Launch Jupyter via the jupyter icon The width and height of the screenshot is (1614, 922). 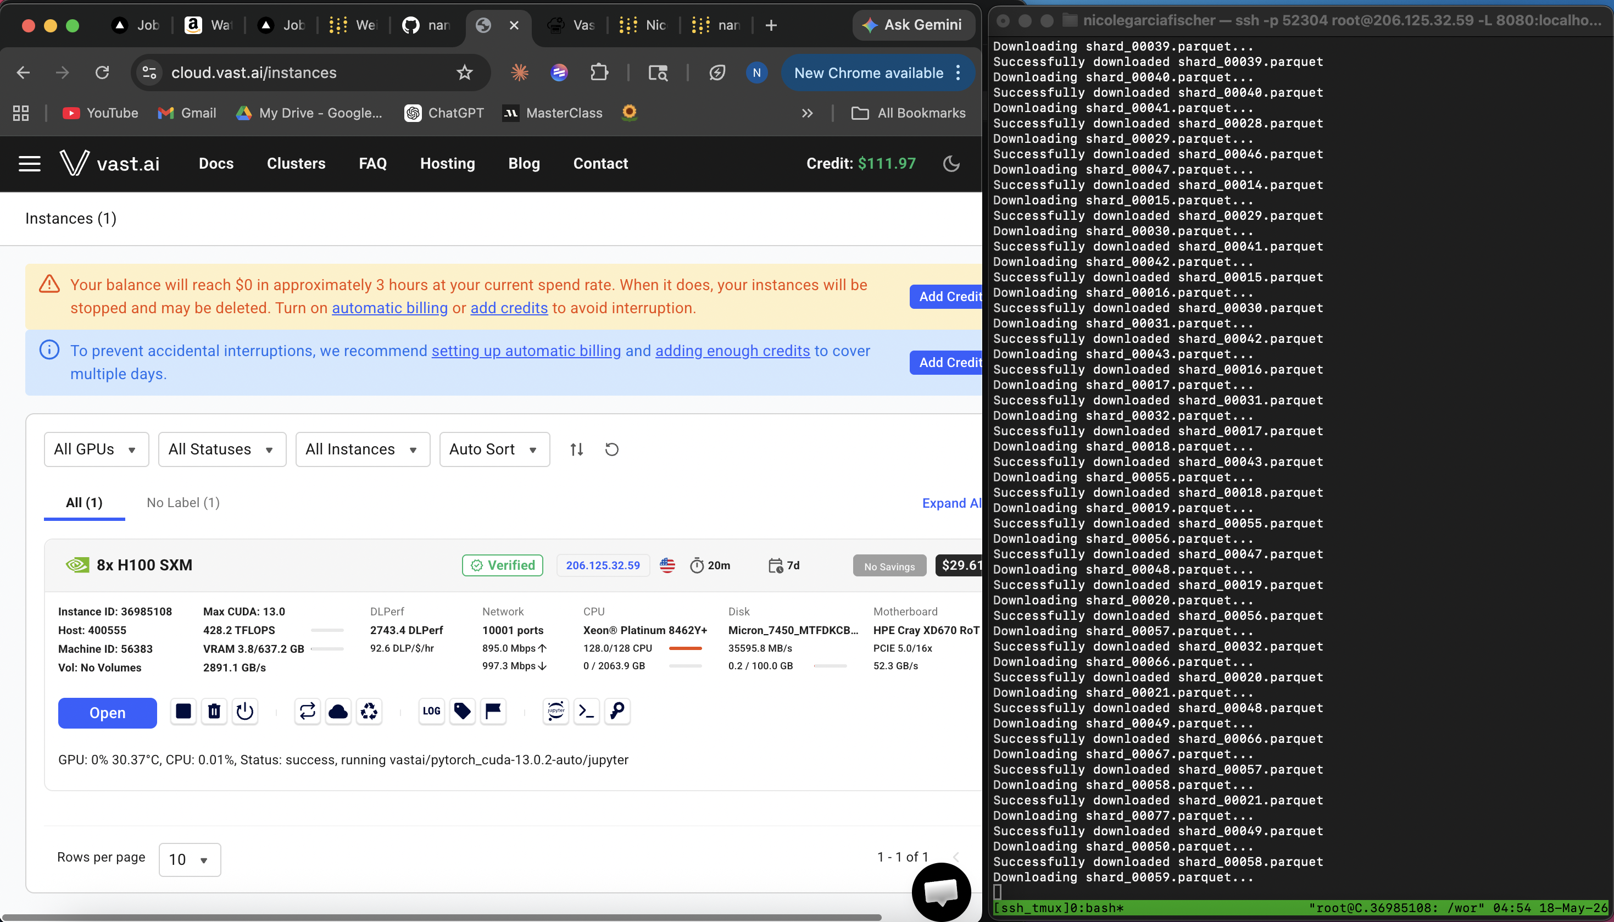[x=556, y=711]
